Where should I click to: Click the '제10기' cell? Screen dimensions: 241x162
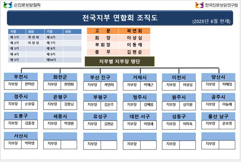pyautogui.click(x=54, y=60)
